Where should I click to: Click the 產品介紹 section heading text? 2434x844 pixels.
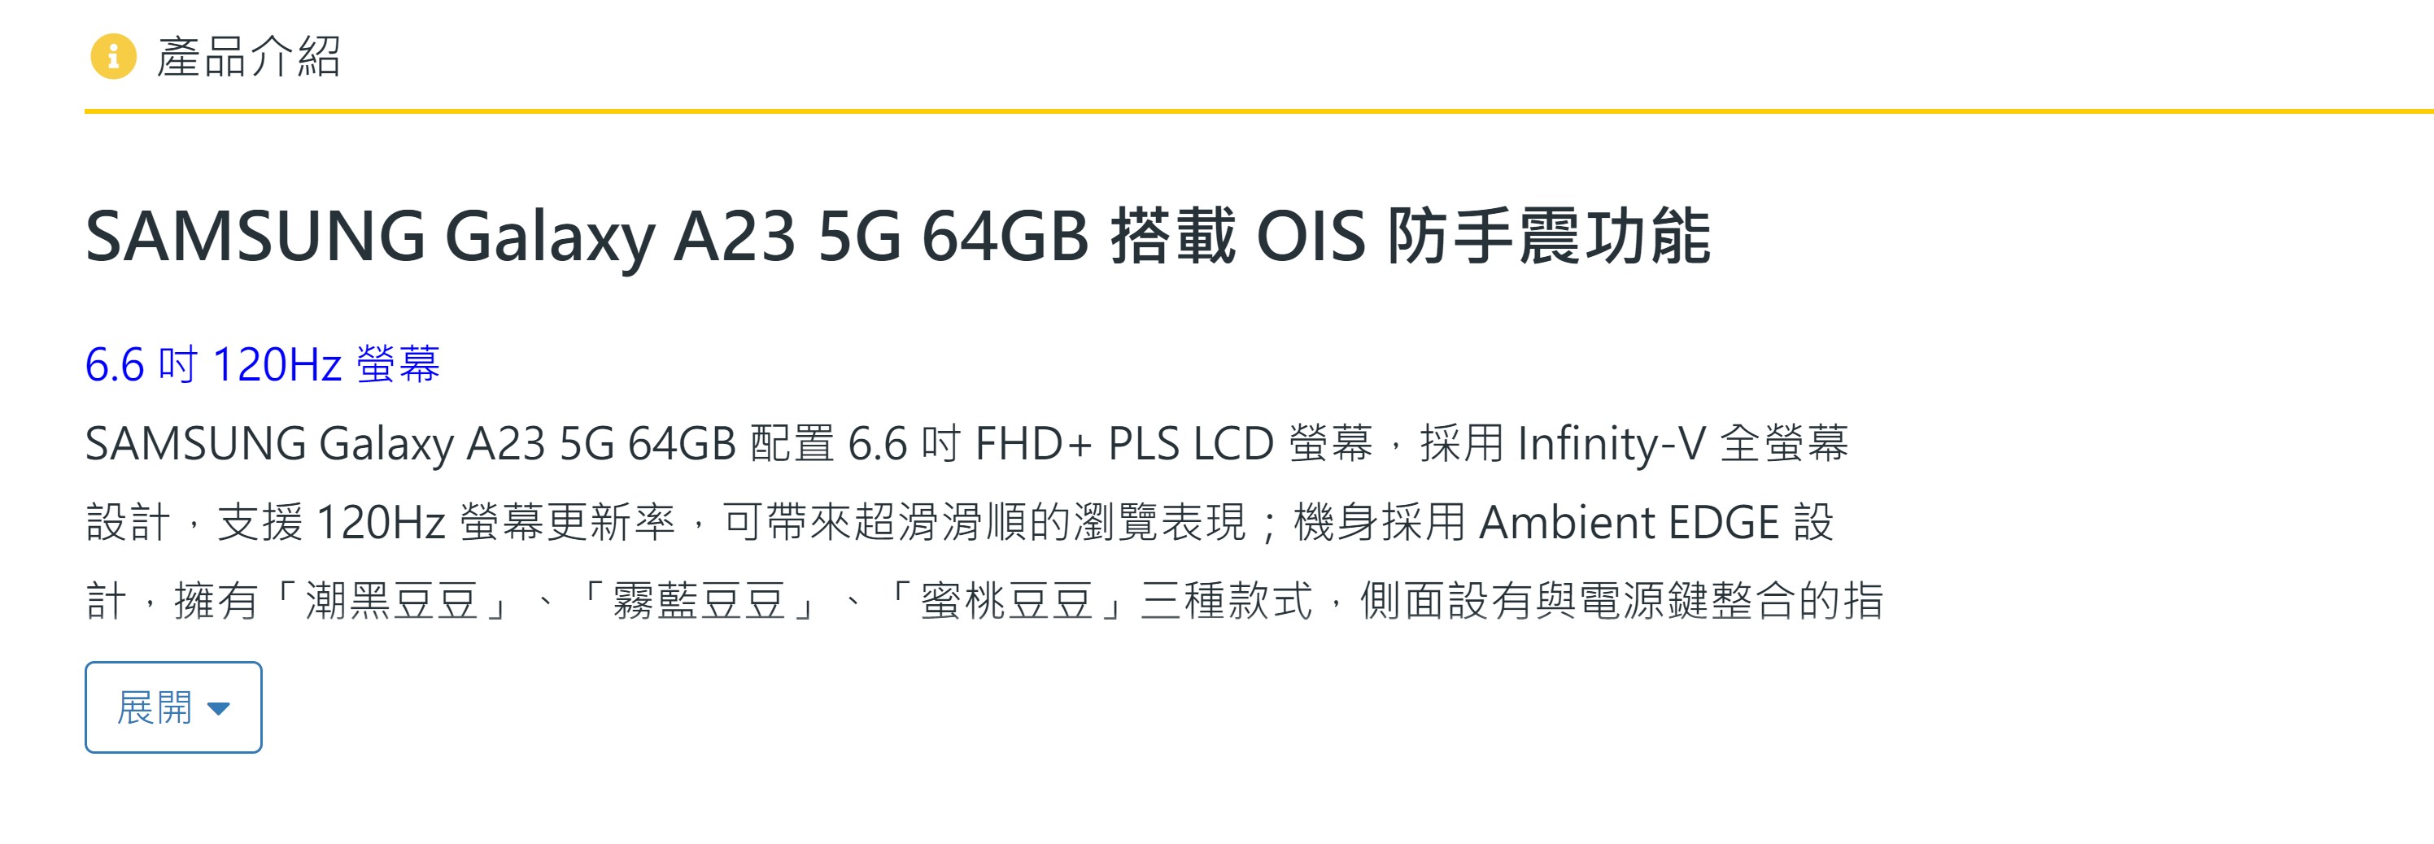[248, 57]
